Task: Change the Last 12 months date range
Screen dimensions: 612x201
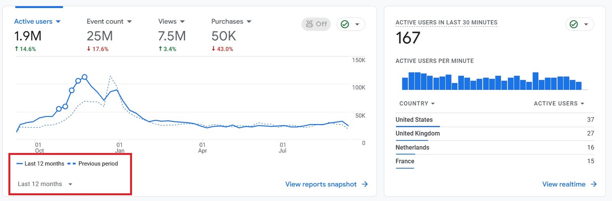Action: tap(45, 184)
